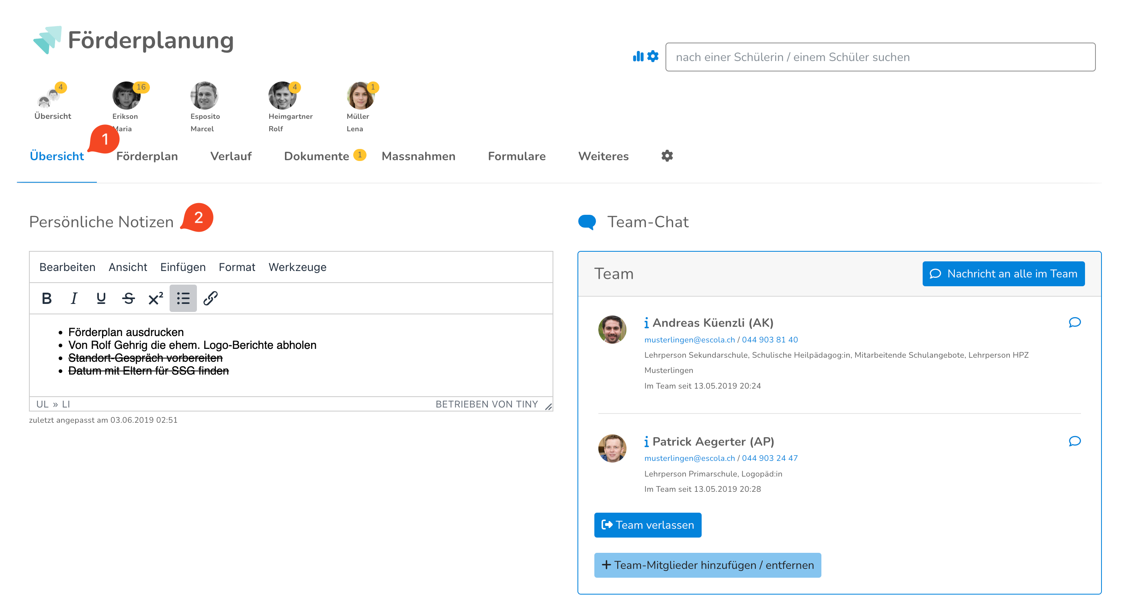Insert a link via chain icon

point(210,298)
